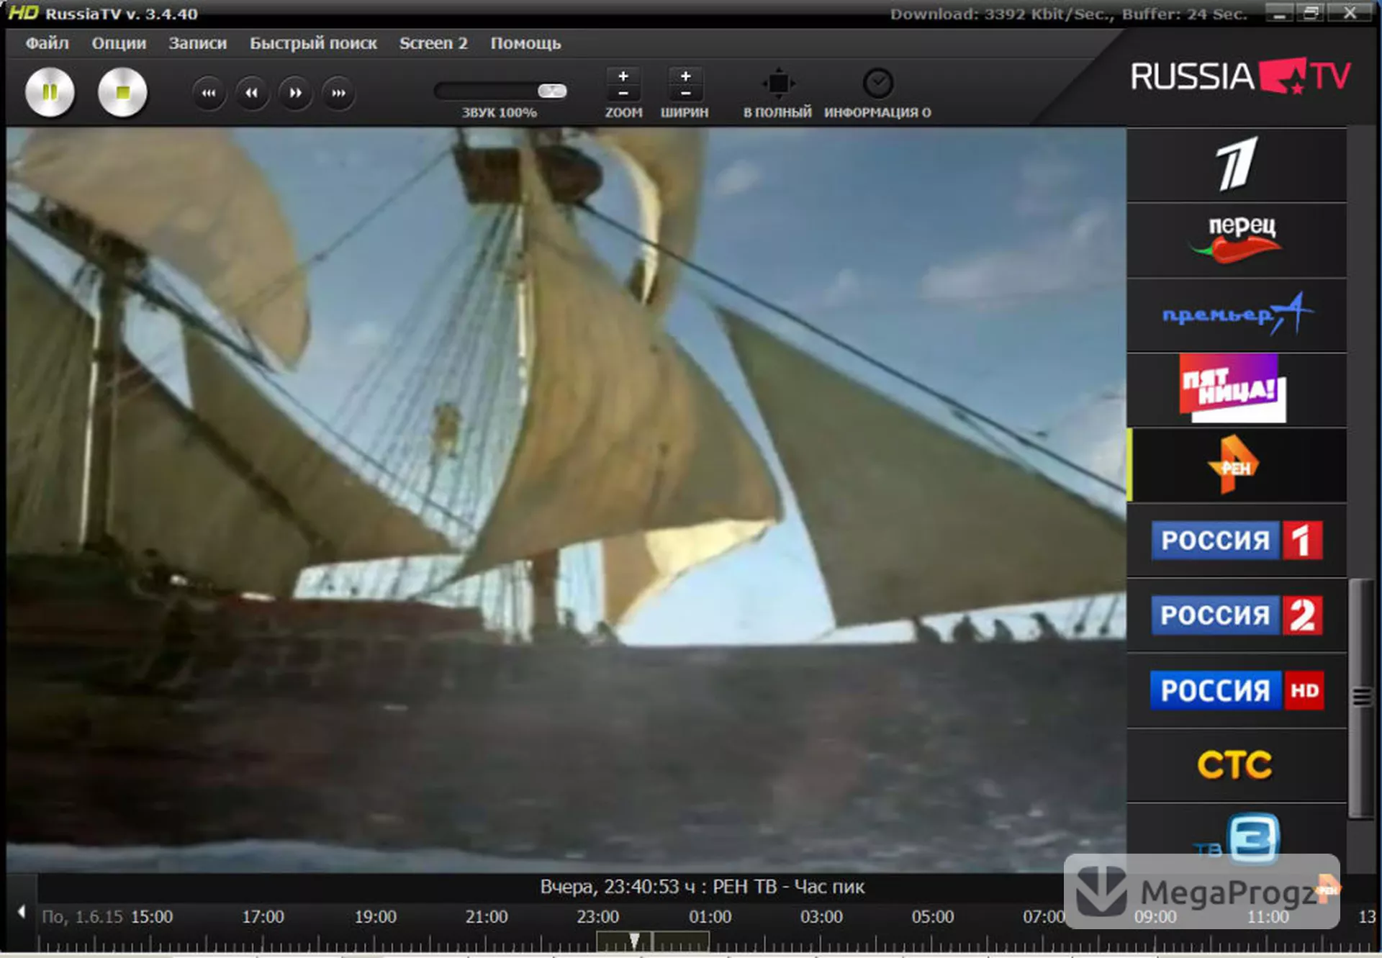Select the Россия 2 channel

[1237, 615]
